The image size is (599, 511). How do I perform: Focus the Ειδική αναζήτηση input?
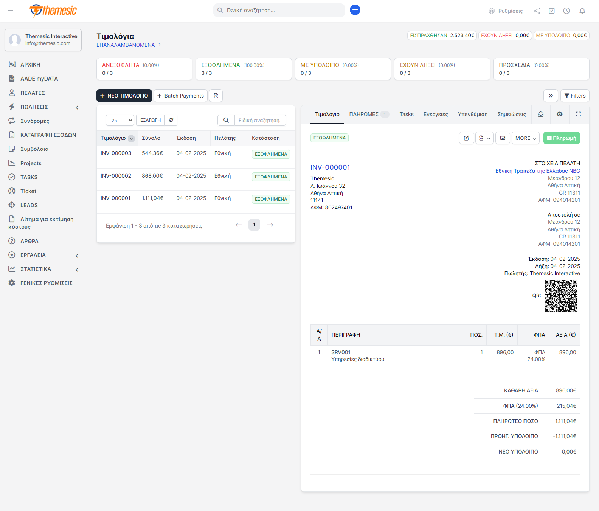[260, 120]
